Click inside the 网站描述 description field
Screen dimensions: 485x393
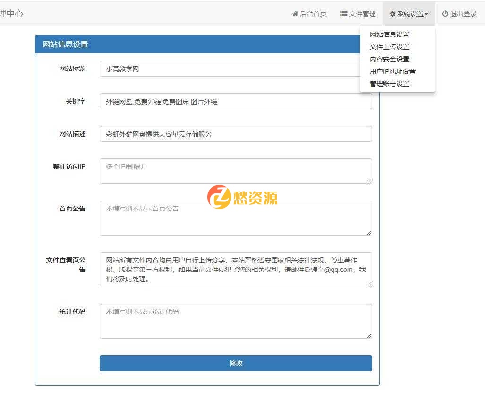coord(236,134)
